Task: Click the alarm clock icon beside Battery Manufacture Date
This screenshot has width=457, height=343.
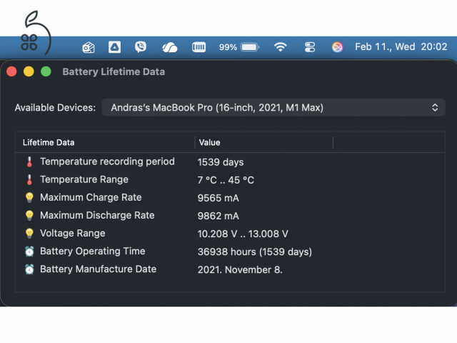Action: click(29, 269)
